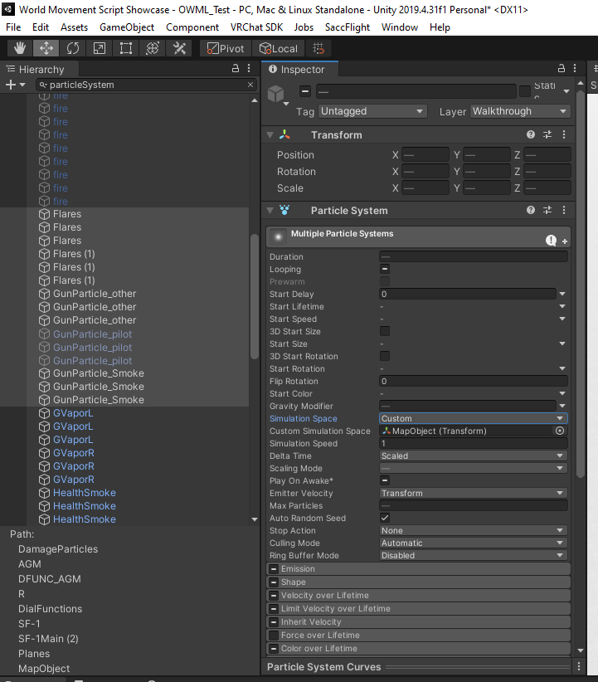Open object picker for Custom Simulation Space

coord(560,431)
